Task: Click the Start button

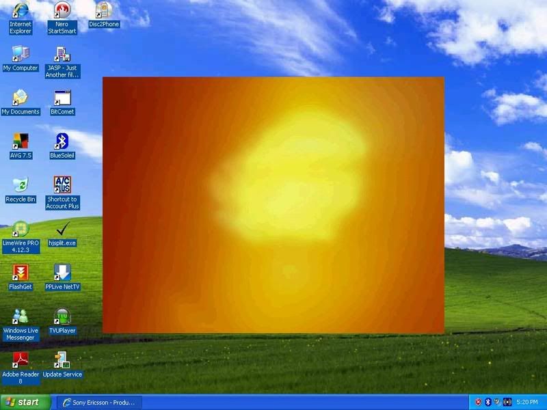Action: tap(24, 402)
